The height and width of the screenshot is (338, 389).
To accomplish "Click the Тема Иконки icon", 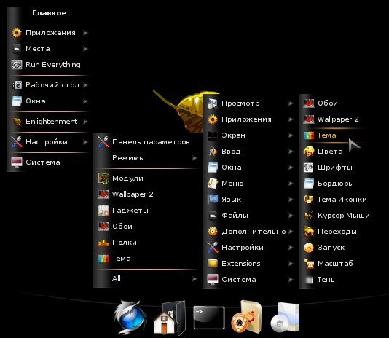I will coord(309,200).
